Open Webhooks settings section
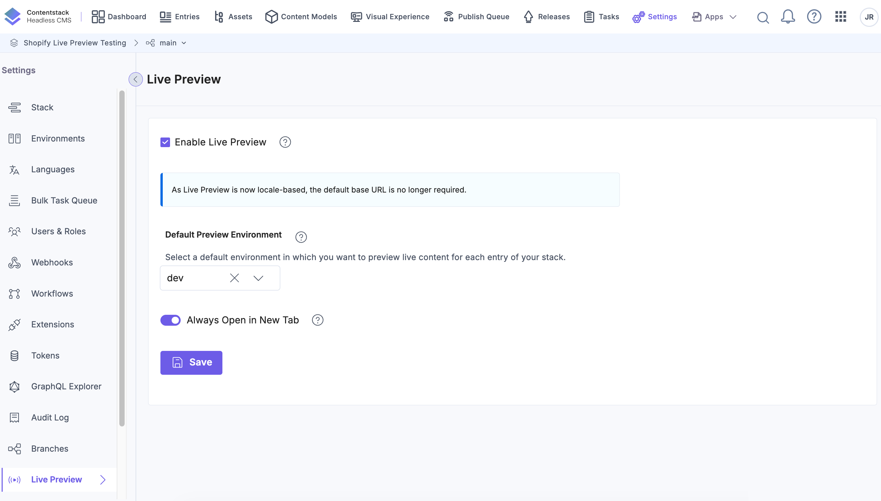881x501 pixels. [x=52, y=262]
